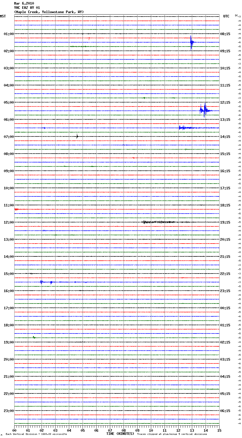
Task: Click the small red spike below 01:00 trace
Action: click(x=89, y=38)
